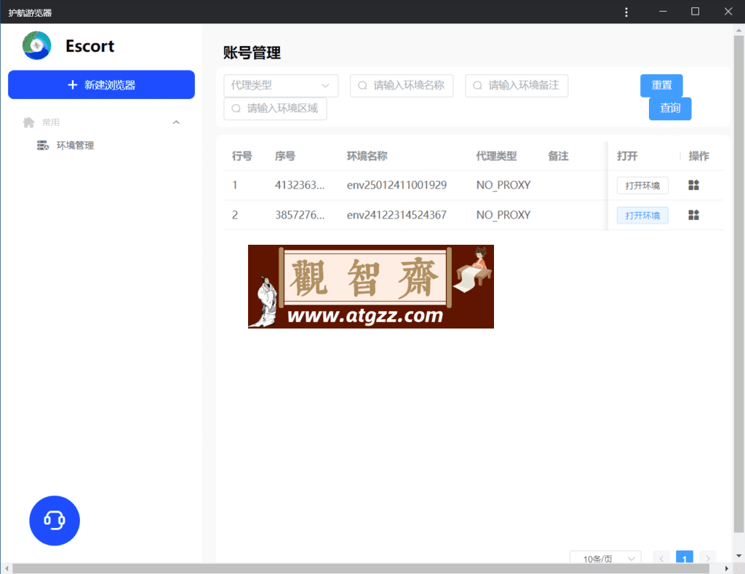
Task: Open the 10条/页 page size dropdown
Action: (x=605, y=558)
